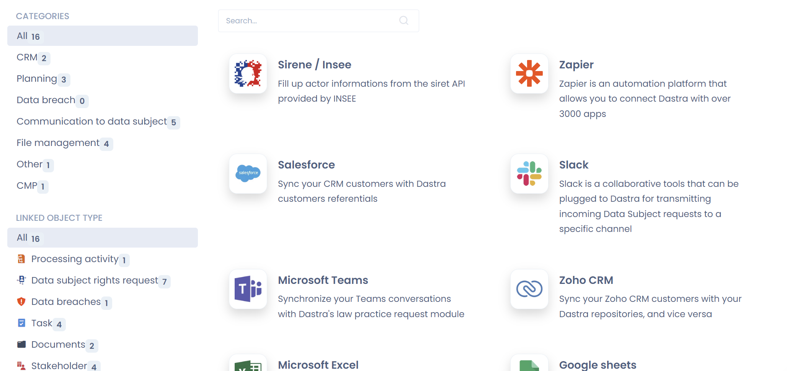Select Communication to data subject category
This screenshot has height=371, width=787.
pos(90,121)
